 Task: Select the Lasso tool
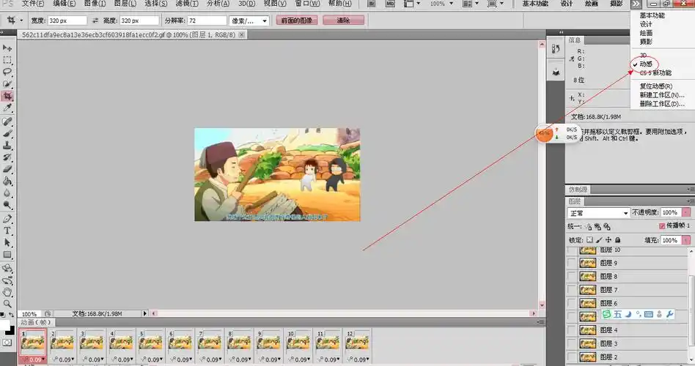tap(7, 72)
